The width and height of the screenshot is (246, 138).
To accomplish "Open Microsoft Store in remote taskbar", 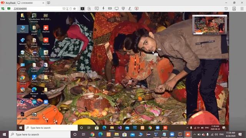I will tap(96, 128).
